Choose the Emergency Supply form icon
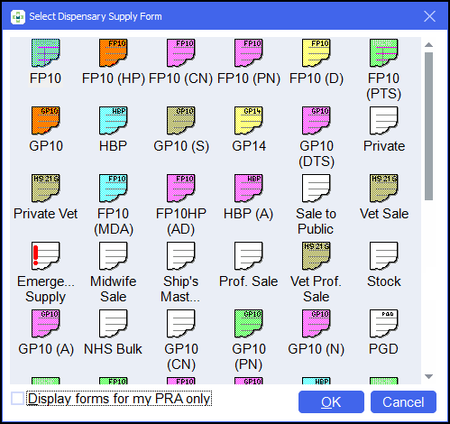The height and width of the screenshot is (424, 450). click(x=46, y=256)
